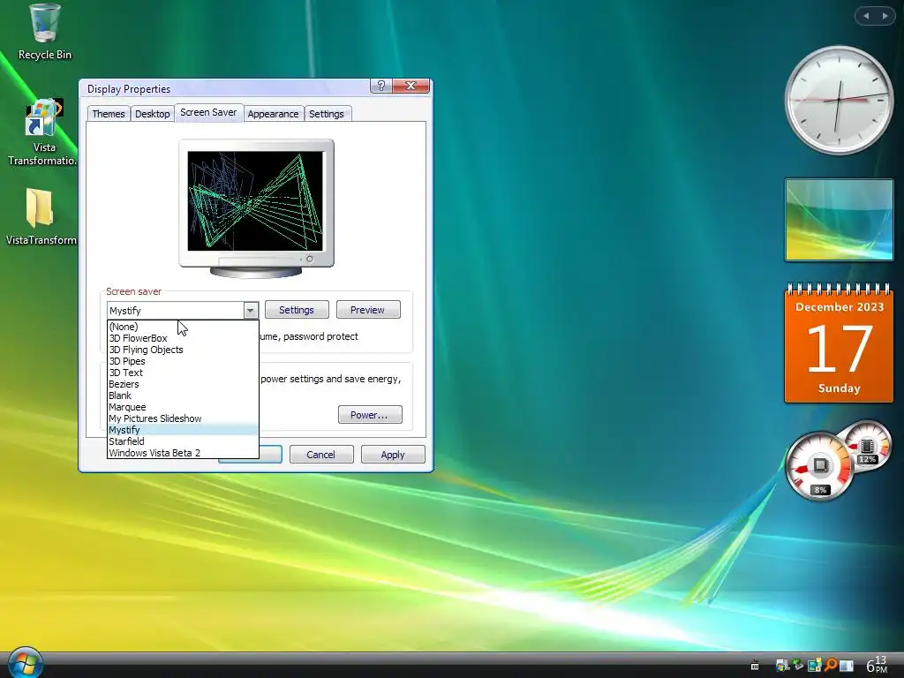The image size is (904, 678).
Task: Click the Windows flag tray icon
Action: click(x=782, y=666)
